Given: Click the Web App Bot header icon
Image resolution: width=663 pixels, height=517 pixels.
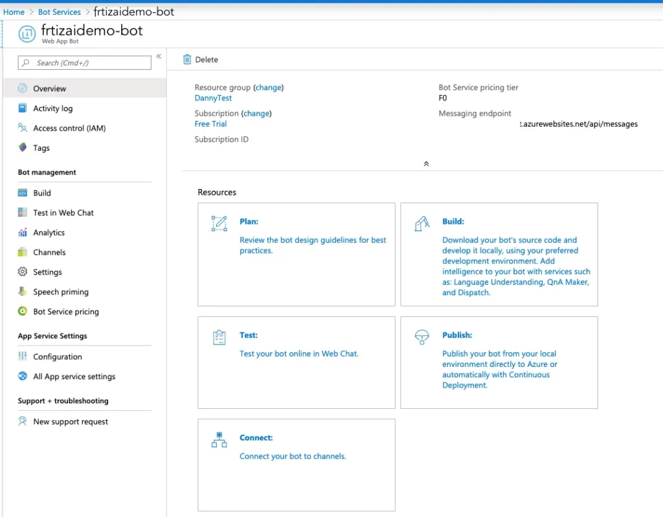Looking at the screenshot, I should click(x=27, y=34).
